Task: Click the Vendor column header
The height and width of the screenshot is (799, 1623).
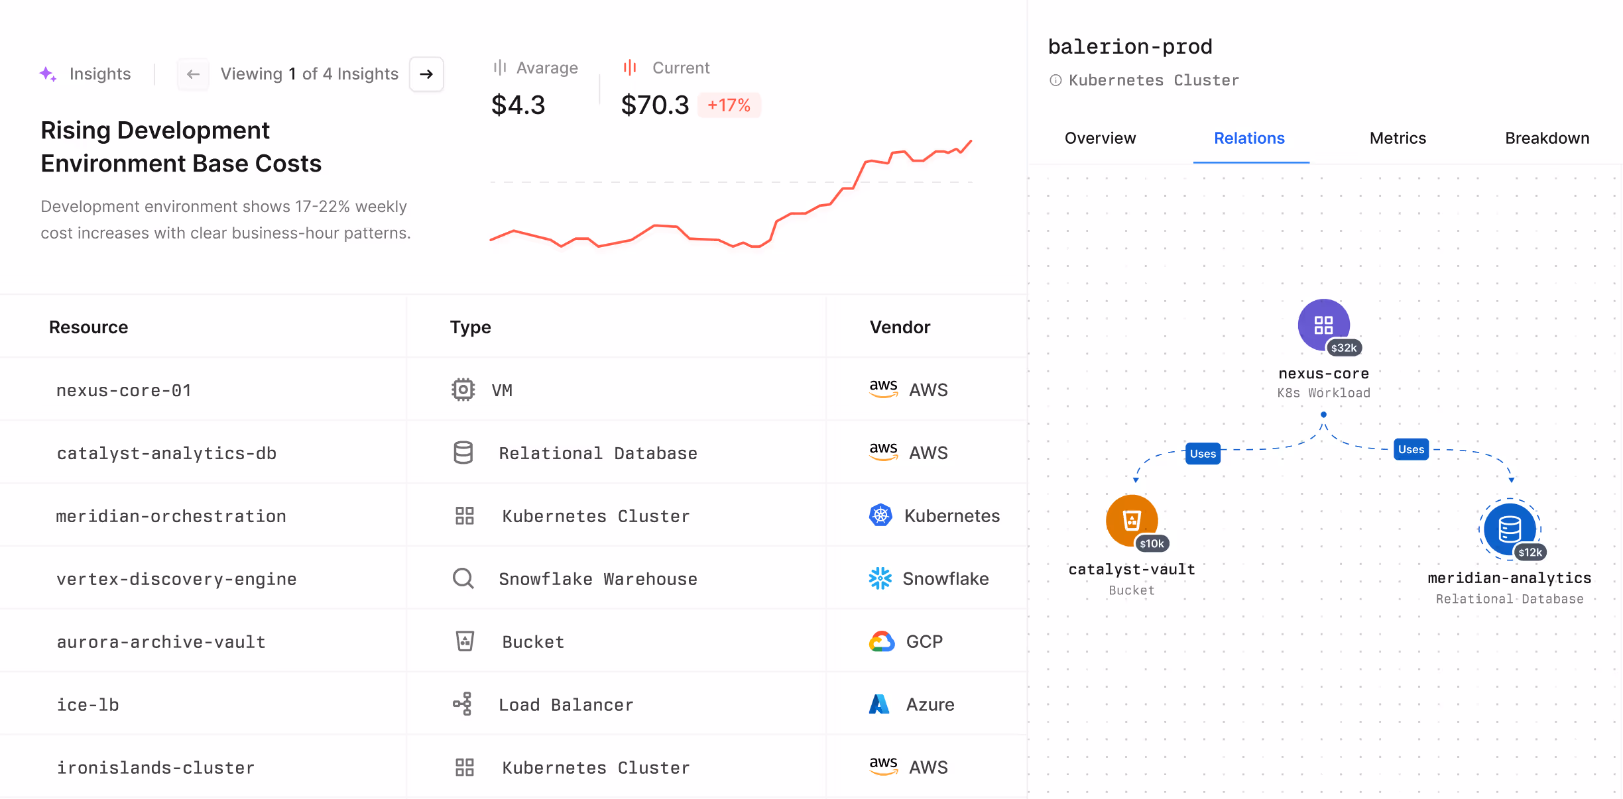Action: coord(900,327)
